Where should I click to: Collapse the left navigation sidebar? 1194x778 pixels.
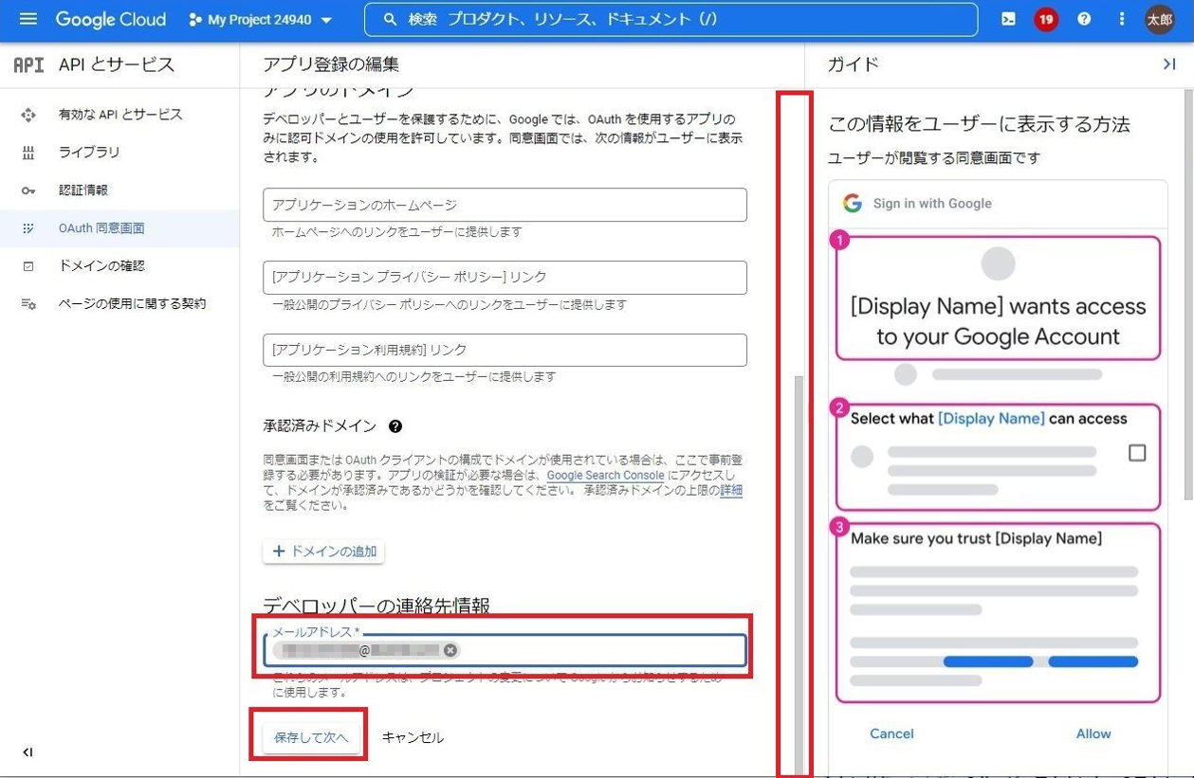28,752
